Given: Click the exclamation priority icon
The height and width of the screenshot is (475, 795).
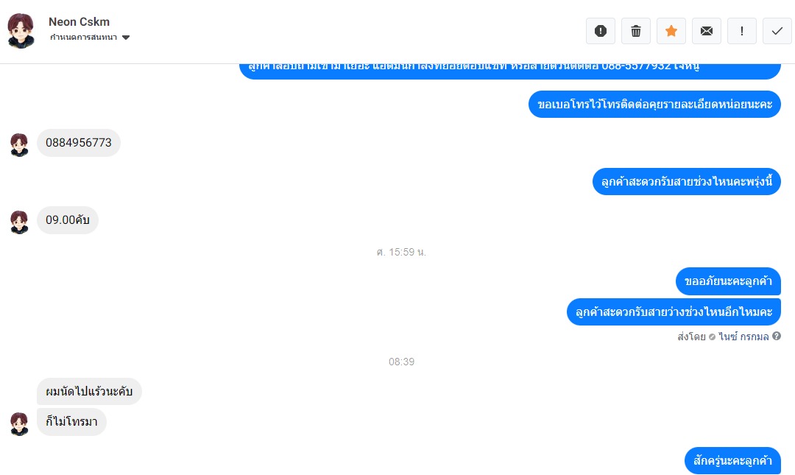Looking at the screenshot, I should point(742,31).
